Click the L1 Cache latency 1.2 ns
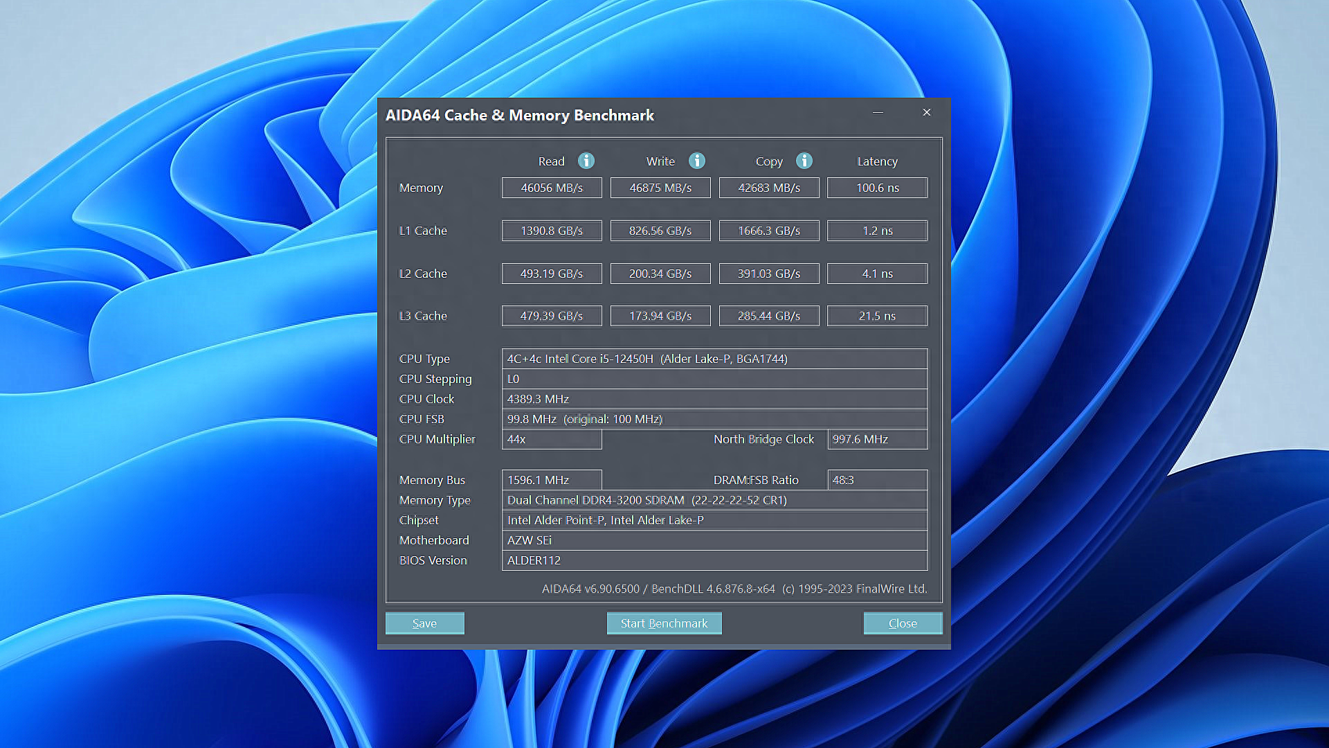 [x=878, y=231]
